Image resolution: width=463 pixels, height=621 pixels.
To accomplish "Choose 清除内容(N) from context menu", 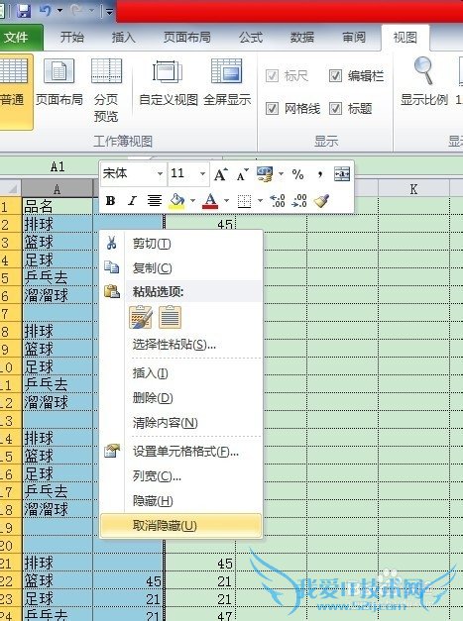I will [x=180, y=423].
